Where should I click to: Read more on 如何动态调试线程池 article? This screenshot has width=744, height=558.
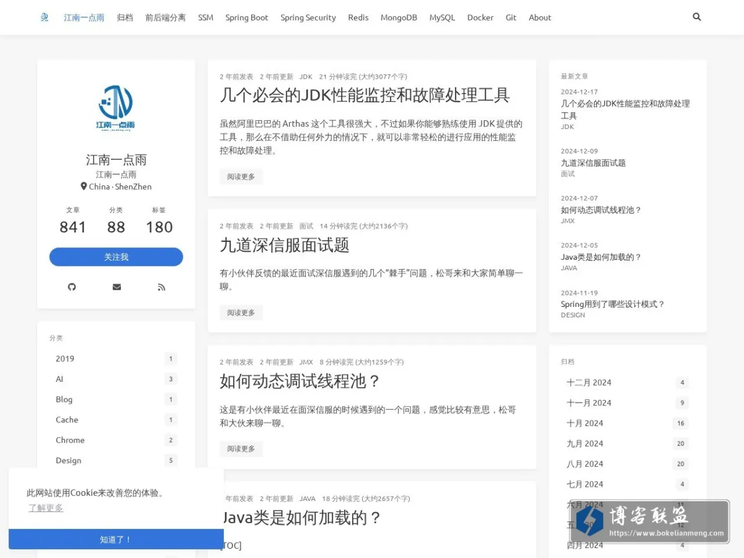241,449
